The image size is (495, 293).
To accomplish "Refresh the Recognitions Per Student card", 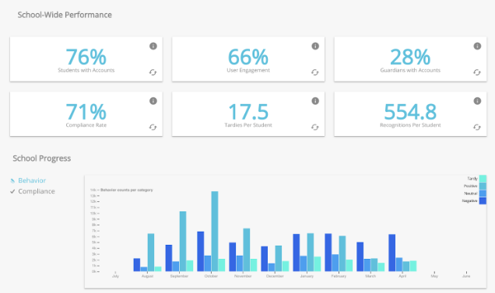I will pos(477,127).
